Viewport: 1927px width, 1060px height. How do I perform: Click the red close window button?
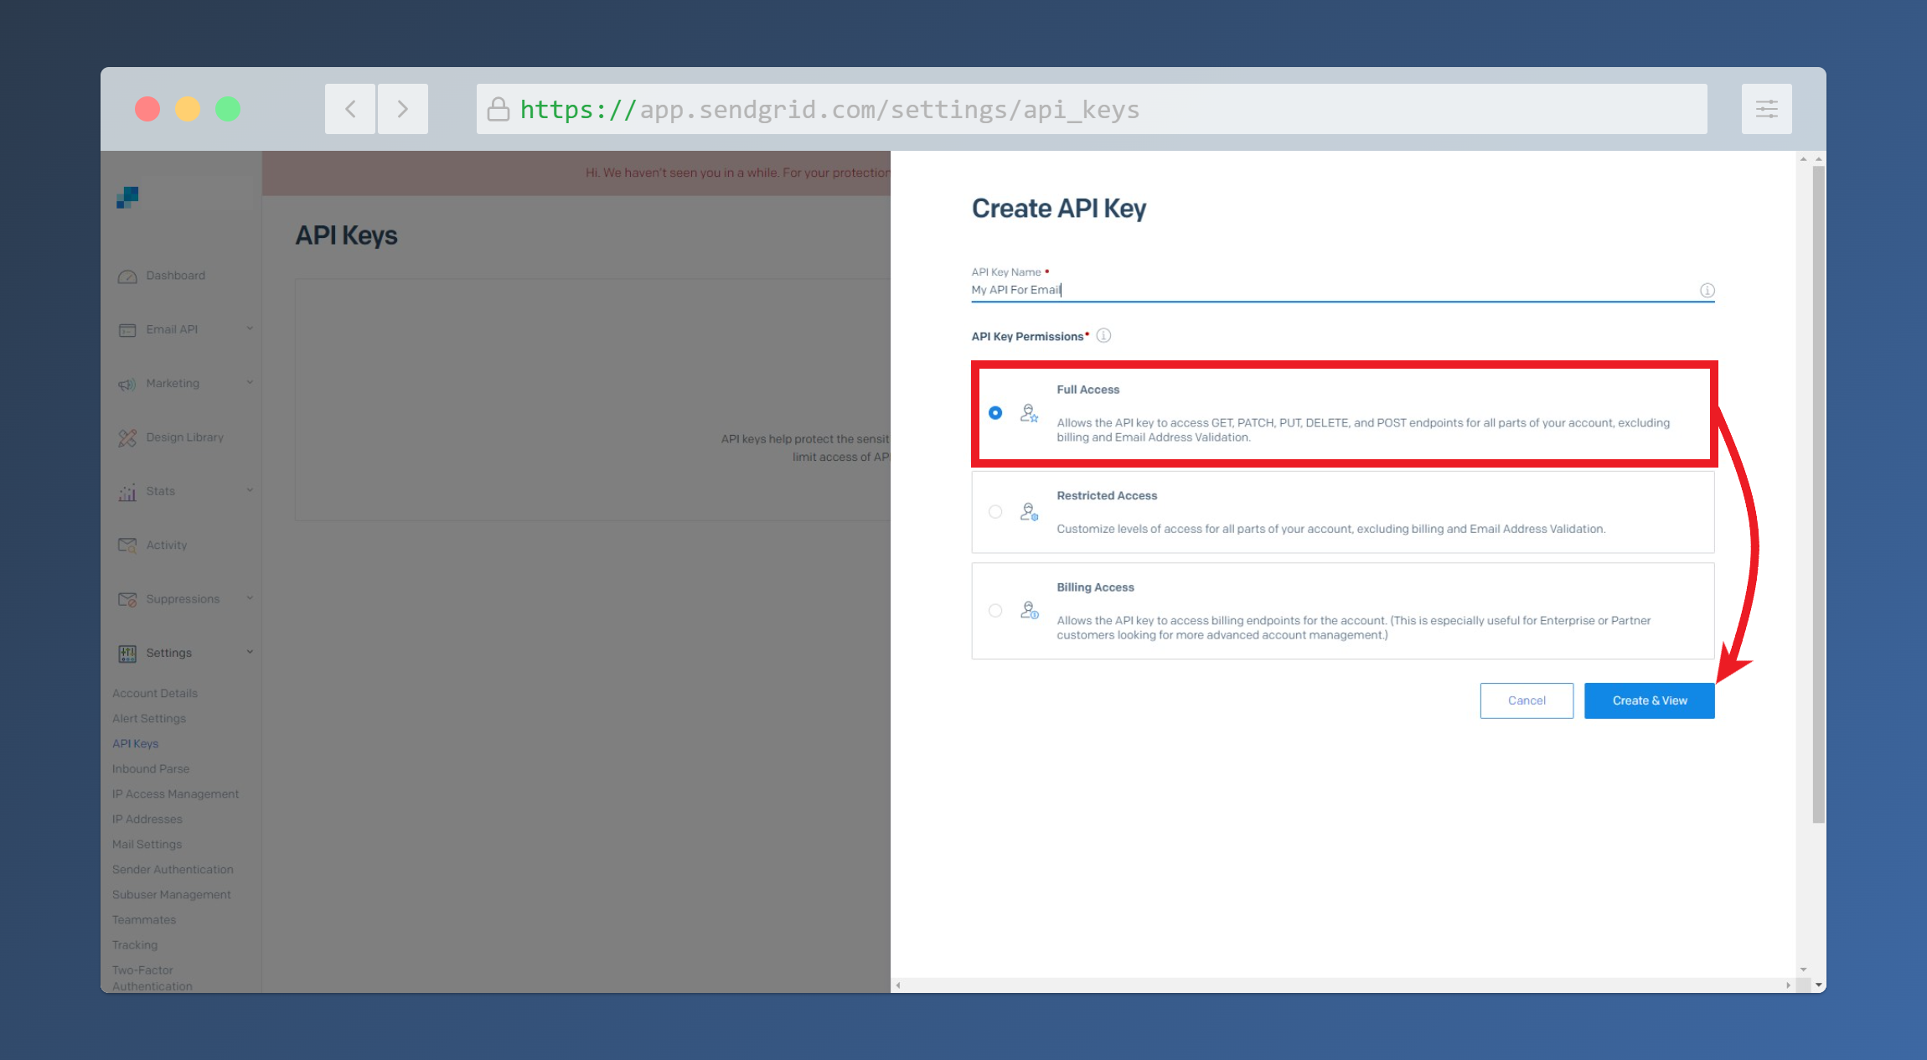click(147, 109)
